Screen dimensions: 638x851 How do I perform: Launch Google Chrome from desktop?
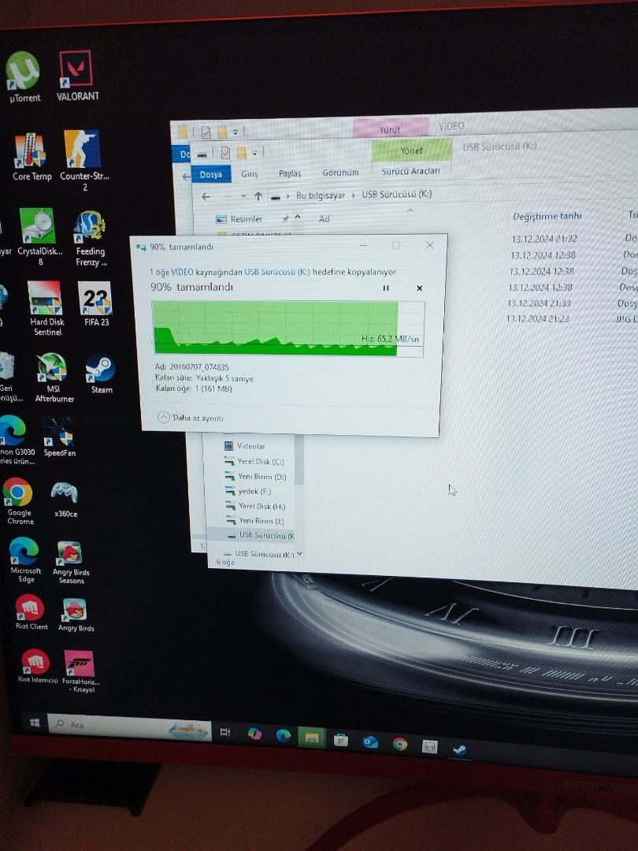18,500
